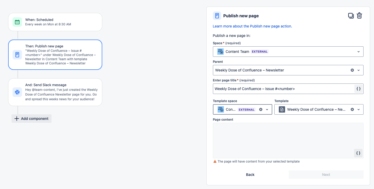Click 'Publish a new page in:' text
Image resolution: width=374 pixels, height=189 pixels.
click(232, 36)
